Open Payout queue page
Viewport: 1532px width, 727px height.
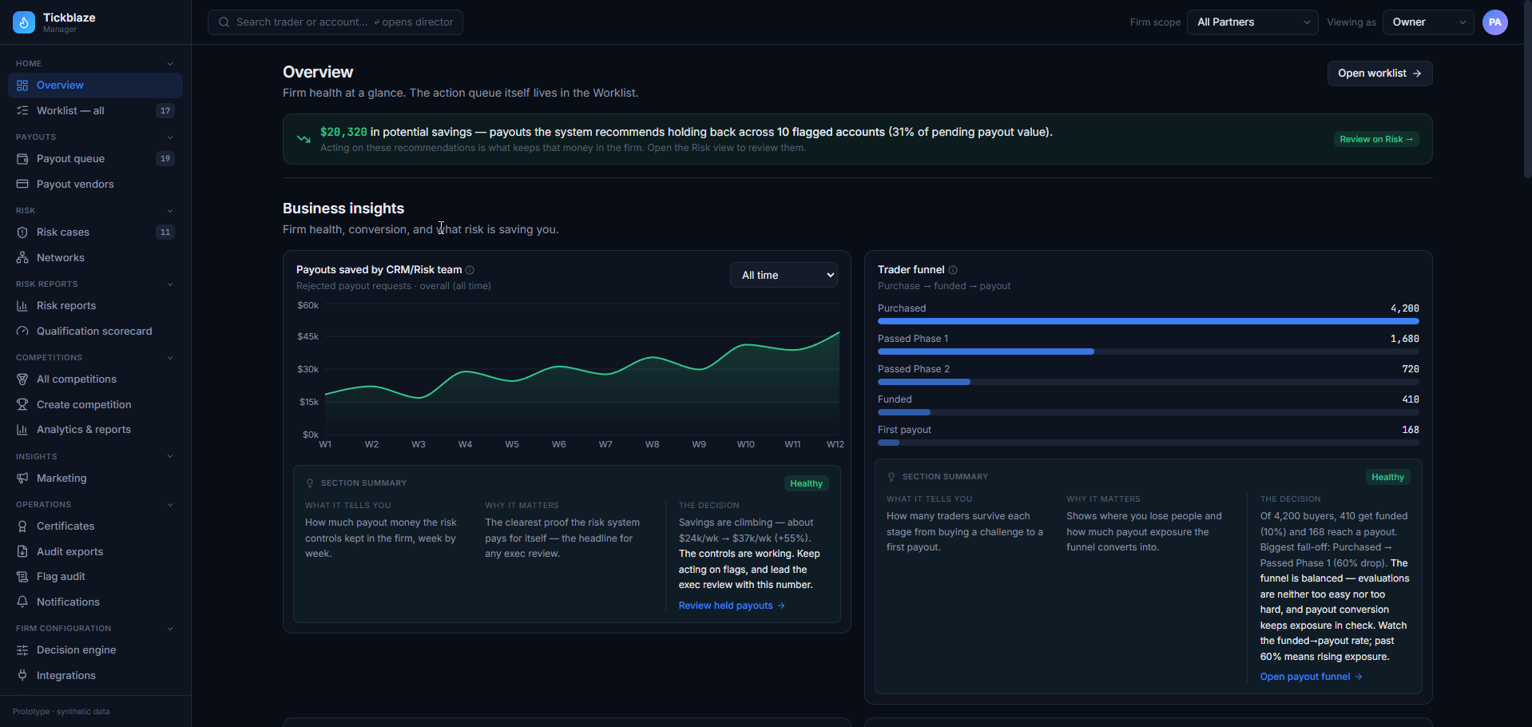pos(95,159)
